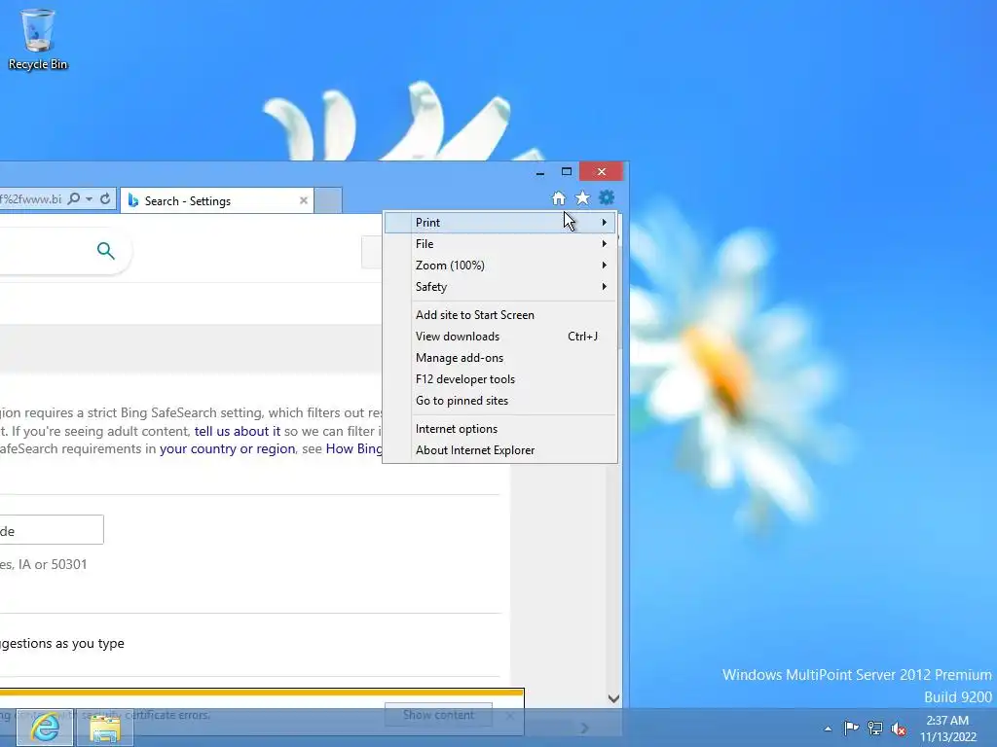Maximize the Internet Explorer window
Viewport: 997px width, 747px height.
point(567,171)
